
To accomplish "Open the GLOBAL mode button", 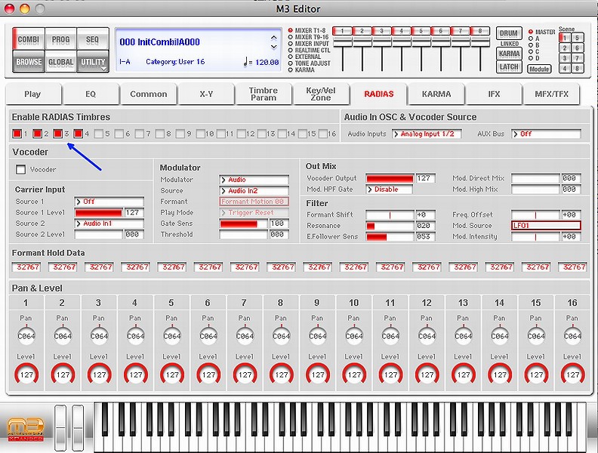I will pos(60,61).
